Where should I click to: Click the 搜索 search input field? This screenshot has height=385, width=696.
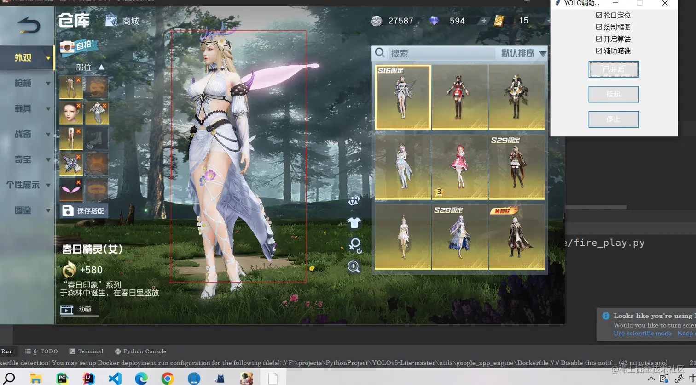tap(441, 53)
